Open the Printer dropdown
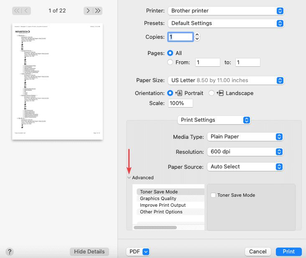Image resolution: width=306 pixels, height=258 pixels. pyautogui.click(x=226, y=10)
